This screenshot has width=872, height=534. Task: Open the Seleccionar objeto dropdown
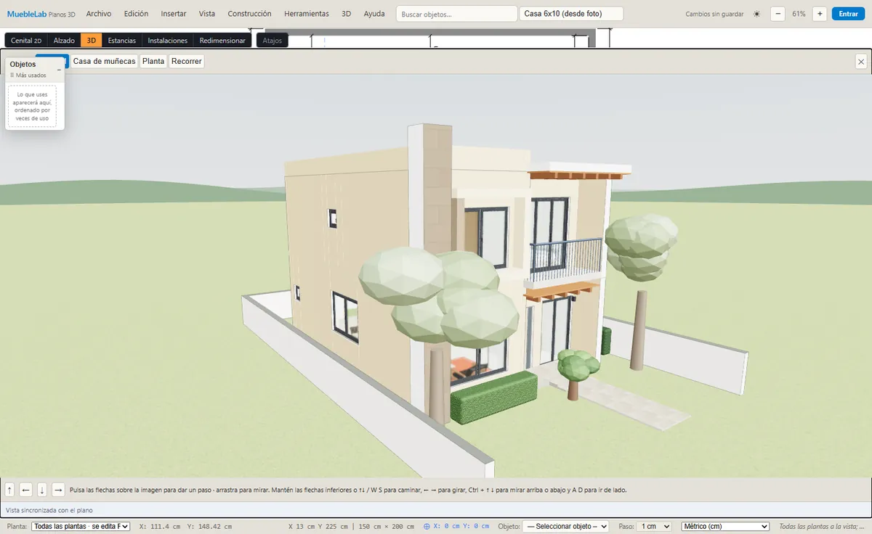tap(565, 527)
